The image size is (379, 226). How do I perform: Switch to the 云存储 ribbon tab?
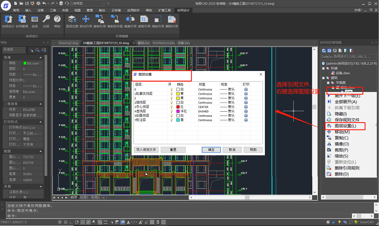pos(116,10)
